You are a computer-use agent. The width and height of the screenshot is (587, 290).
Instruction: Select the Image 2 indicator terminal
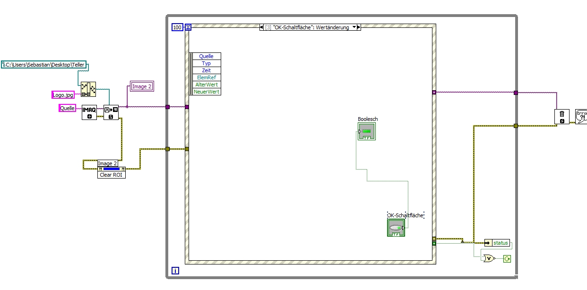[x=142, y=86]
